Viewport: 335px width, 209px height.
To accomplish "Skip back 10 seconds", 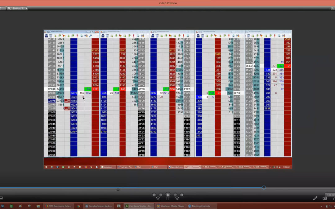I will tap(158, 198).
